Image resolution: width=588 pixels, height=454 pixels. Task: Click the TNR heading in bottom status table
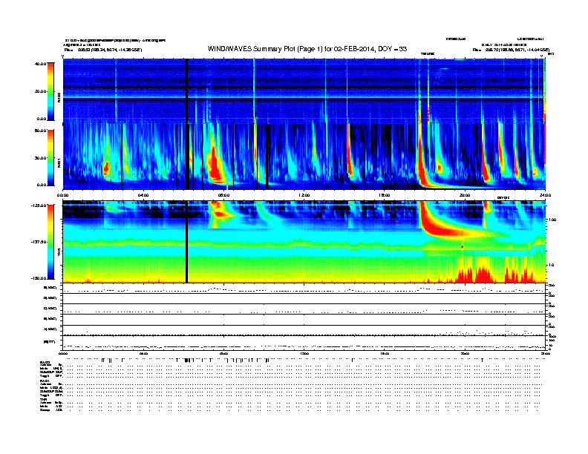[43, 399]
